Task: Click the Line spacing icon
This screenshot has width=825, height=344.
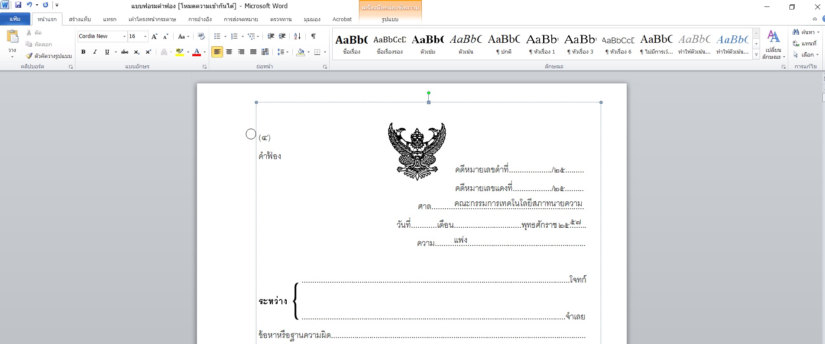Action: click(281, 52)
